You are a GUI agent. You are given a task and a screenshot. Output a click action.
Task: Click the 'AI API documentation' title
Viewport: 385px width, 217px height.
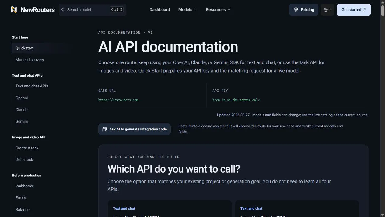click(168, 47)
